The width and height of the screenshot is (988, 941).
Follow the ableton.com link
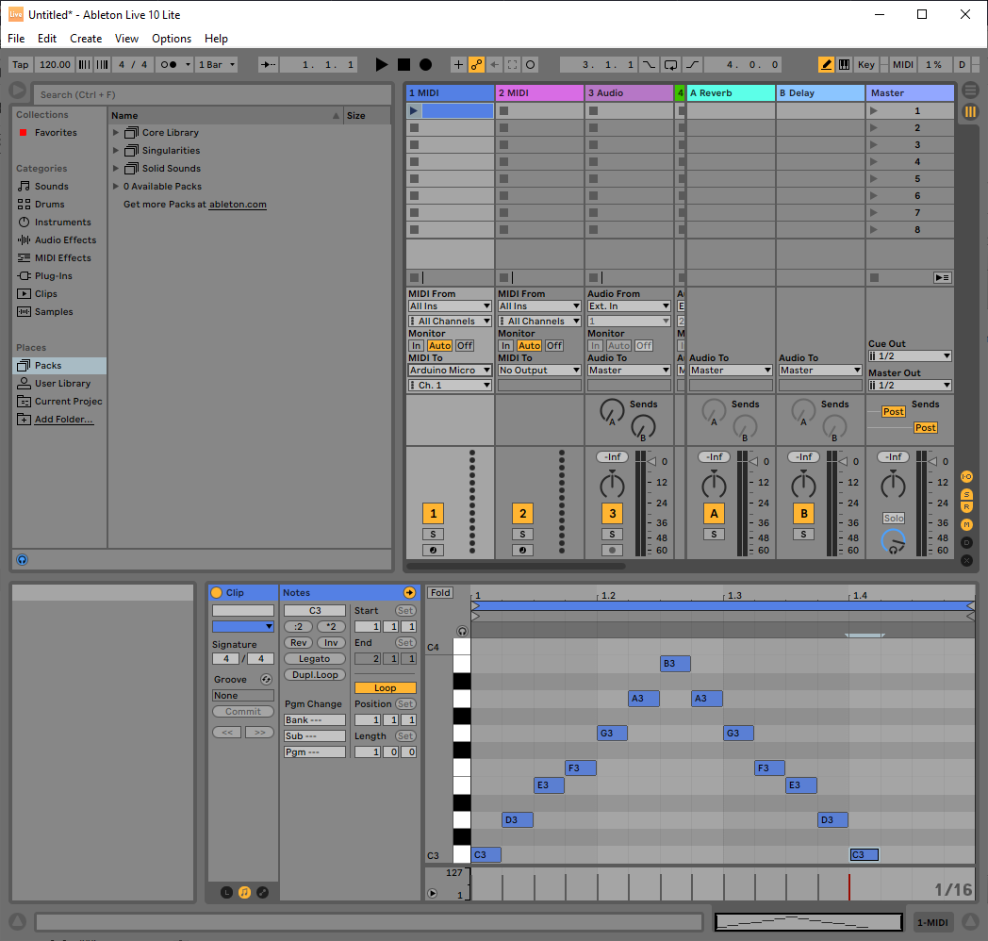pos(238,205)
